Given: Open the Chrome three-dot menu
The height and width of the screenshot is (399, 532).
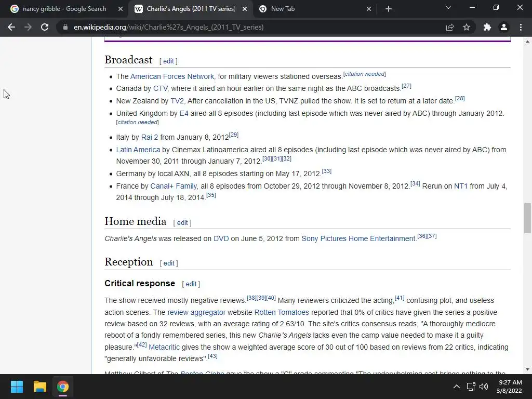Looking at the screenshot, I should tap(521, 27).
